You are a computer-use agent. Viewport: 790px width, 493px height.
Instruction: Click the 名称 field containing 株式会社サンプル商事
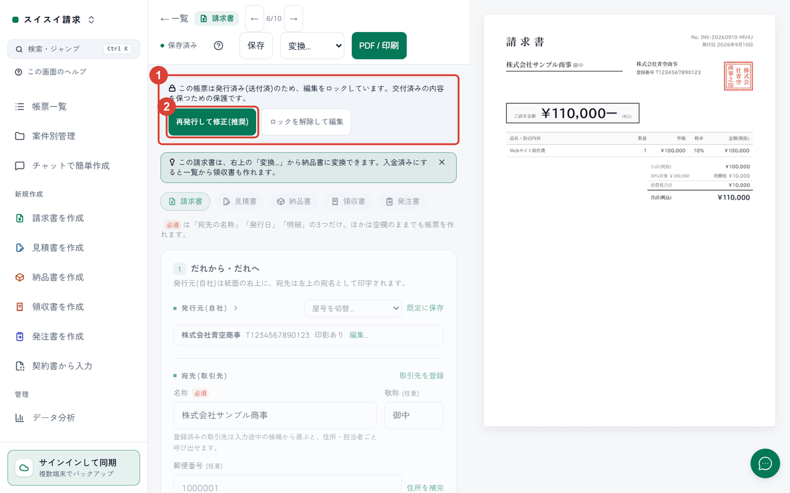(x=275, y=415)
